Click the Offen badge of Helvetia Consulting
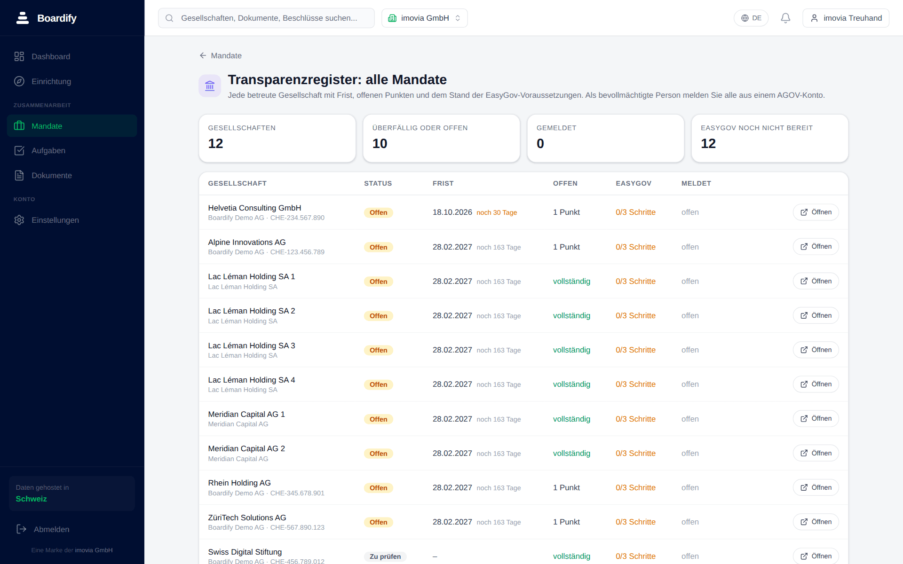The height and width of the screenshot is (564, 903). click(378, 212)
